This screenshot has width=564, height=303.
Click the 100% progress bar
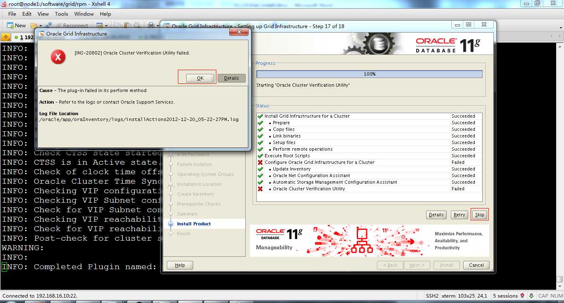tap(370, 74)
